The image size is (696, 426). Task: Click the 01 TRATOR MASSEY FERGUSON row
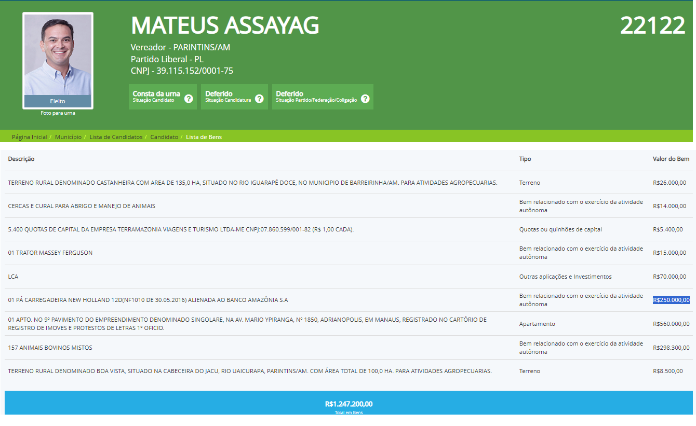pyautogui.click(x=348, y=253)
